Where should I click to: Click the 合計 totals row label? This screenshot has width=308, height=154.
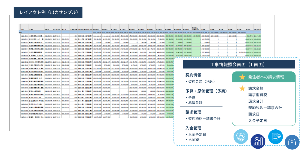[x=20, y=33]
